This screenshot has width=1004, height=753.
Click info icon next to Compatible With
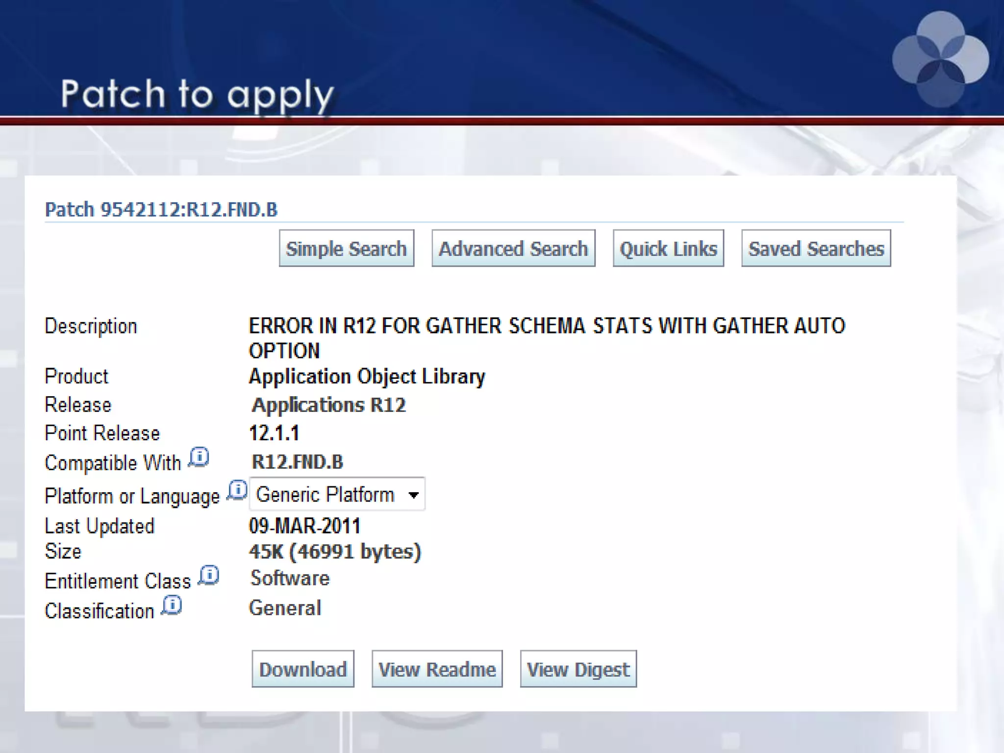pyautogui.click(x=199, y=457)
